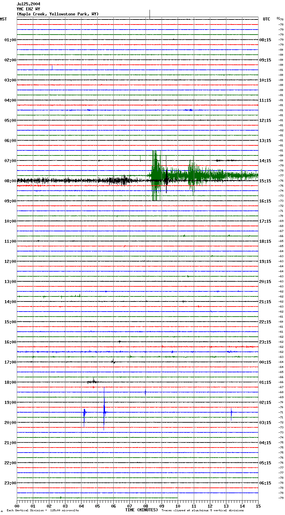
Task: Click the tall blue spike near minute 05
Action: pos(104,409)
